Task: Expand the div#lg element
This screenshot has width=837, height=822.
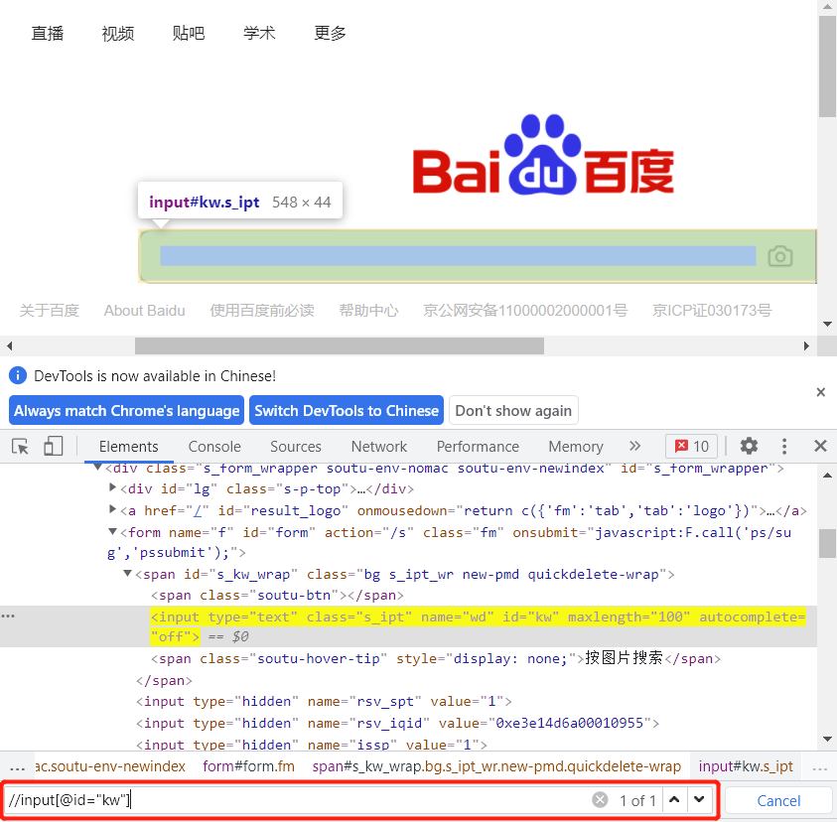Action: [x=112, y=488]
